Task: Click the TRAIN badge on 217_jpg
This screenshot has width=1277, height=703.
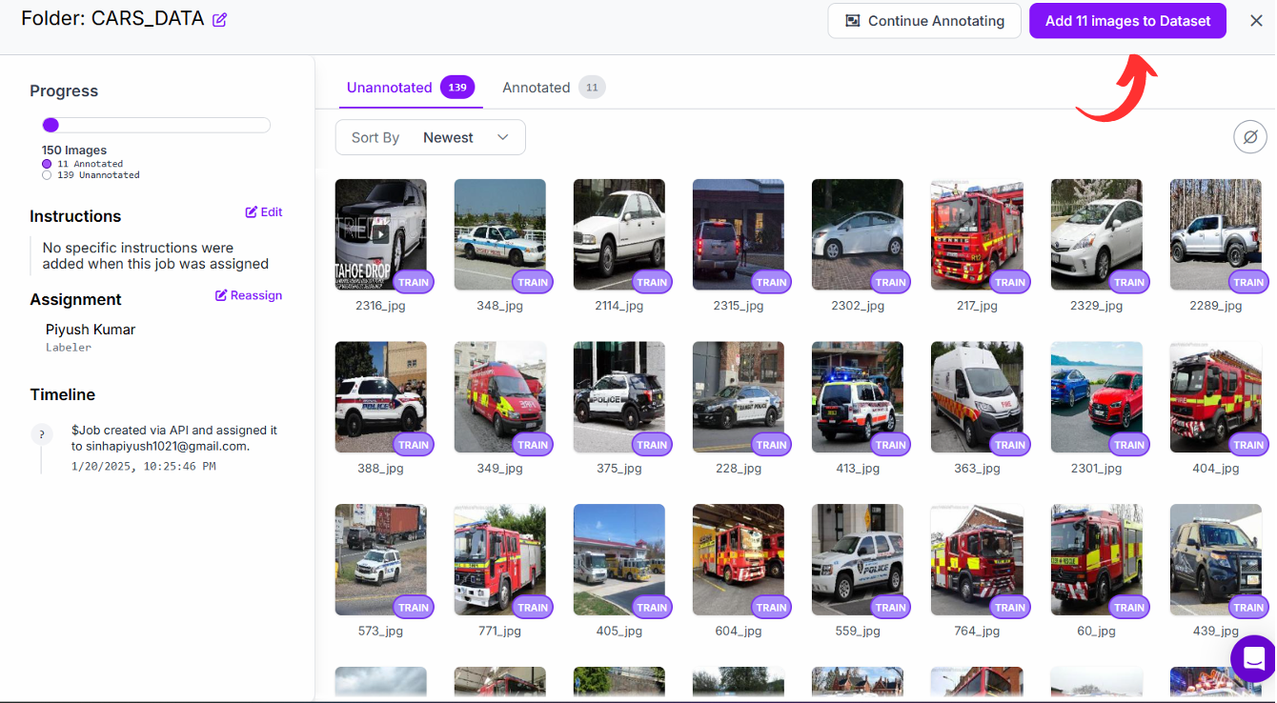Action: pyautogui.click(x=1009, y=282)
